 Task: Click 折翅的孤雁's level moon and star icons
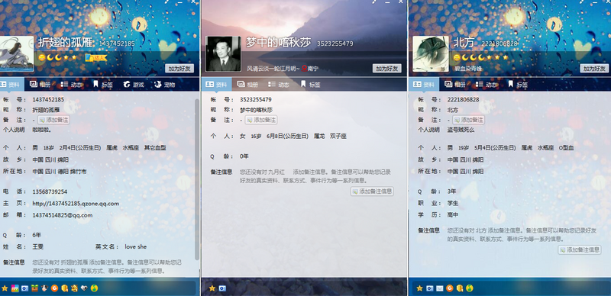[x=58, y=58]
